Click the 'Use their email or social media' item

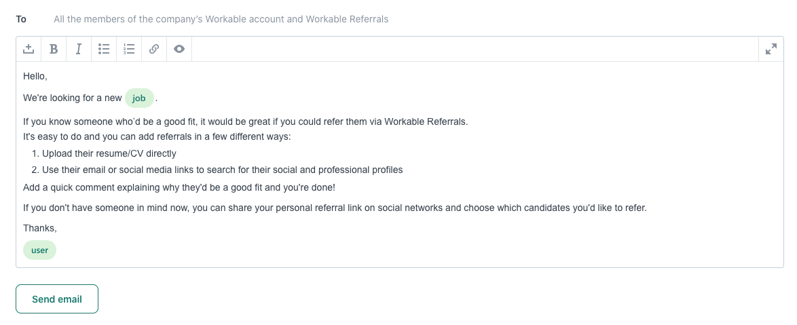coord(222,170)
